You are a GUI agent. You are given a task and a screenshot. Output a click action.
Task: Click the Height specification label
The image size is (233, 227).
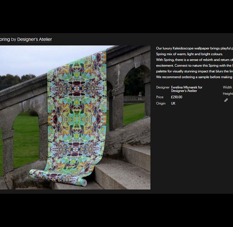tap(228, 94)
